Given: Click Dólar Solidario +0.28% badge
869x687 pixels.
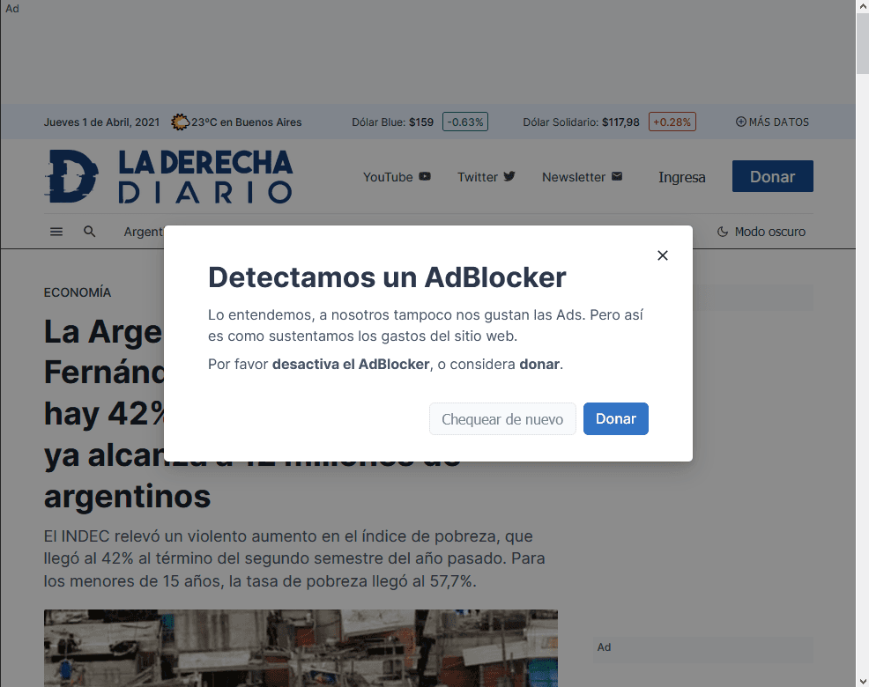Looking at the screenshot, I should (x=672, y=122).
